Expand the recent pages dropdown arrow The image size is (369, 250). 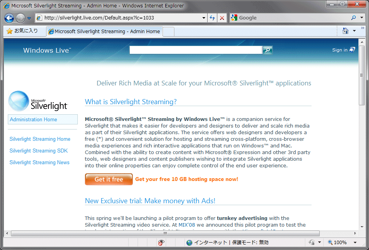coord(29,18)
